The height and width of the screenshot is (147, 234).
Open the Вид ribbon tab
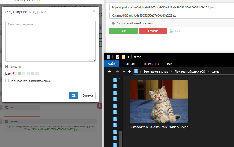click(x=170, y=64)
